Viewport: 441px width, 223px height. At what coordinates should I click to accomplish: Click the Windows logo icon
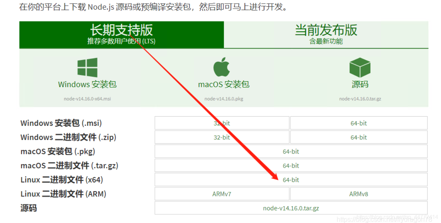(87, 67)
